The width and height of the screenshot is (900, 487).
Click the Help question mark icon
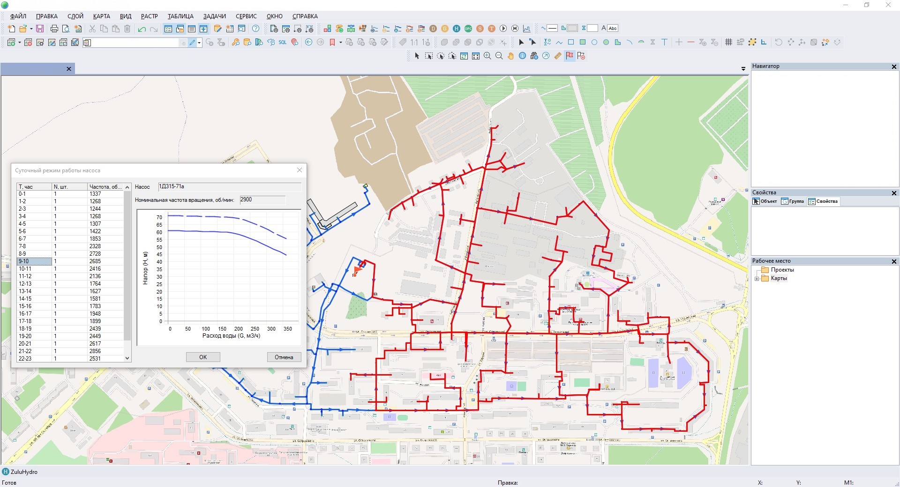click(255, 29)
